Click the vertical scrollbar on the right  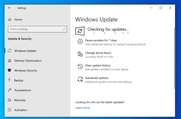pos(174,58)
